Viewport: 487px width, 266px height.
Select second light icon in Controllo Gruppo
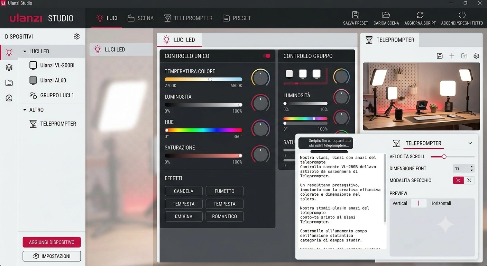[x=303, y=73]
